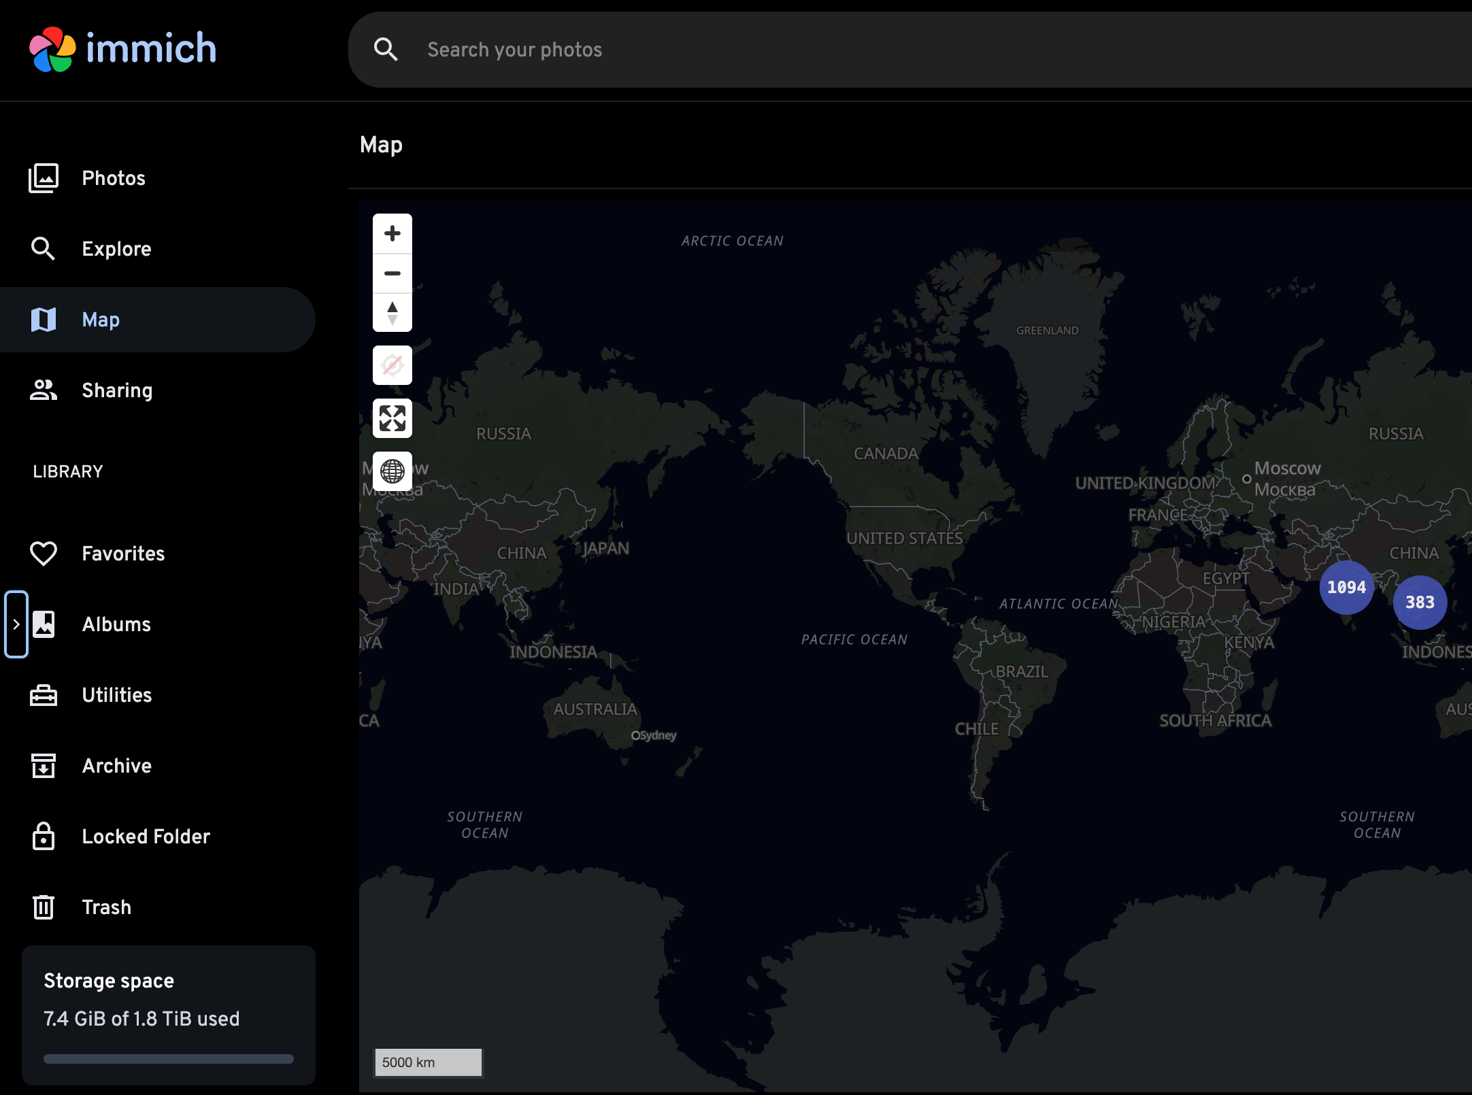Click the Utilities toolbox icon
1472x1095 pixels.
[44, 695]
